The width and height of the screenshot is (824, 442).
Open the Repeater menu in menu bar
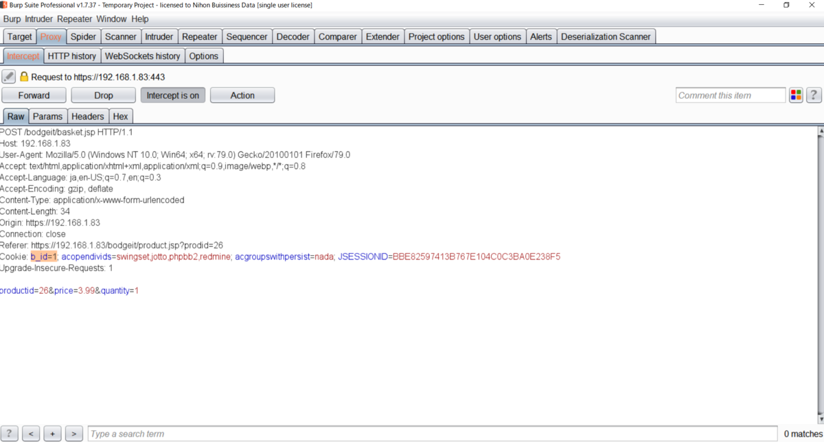click(75, 19)
